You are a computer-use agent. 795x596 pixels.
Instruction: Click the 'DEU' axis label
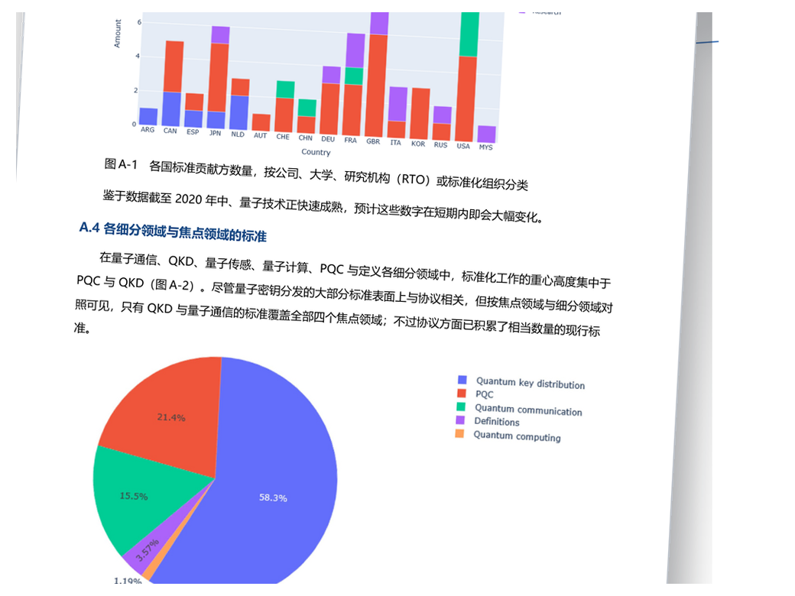328,139
